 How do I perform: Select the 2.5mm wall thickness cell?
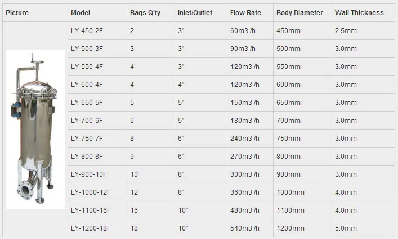[346, 30]
